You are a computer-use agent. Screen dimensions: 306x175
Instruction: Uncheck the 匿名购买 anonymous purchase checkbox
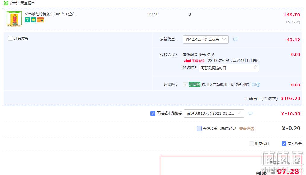(284, 144)
